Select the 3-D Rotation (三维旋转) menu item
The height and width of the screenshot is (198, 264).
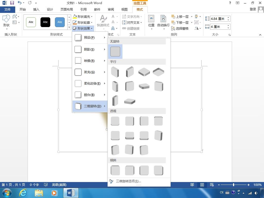pyautogui.click(x=90, y=106)
